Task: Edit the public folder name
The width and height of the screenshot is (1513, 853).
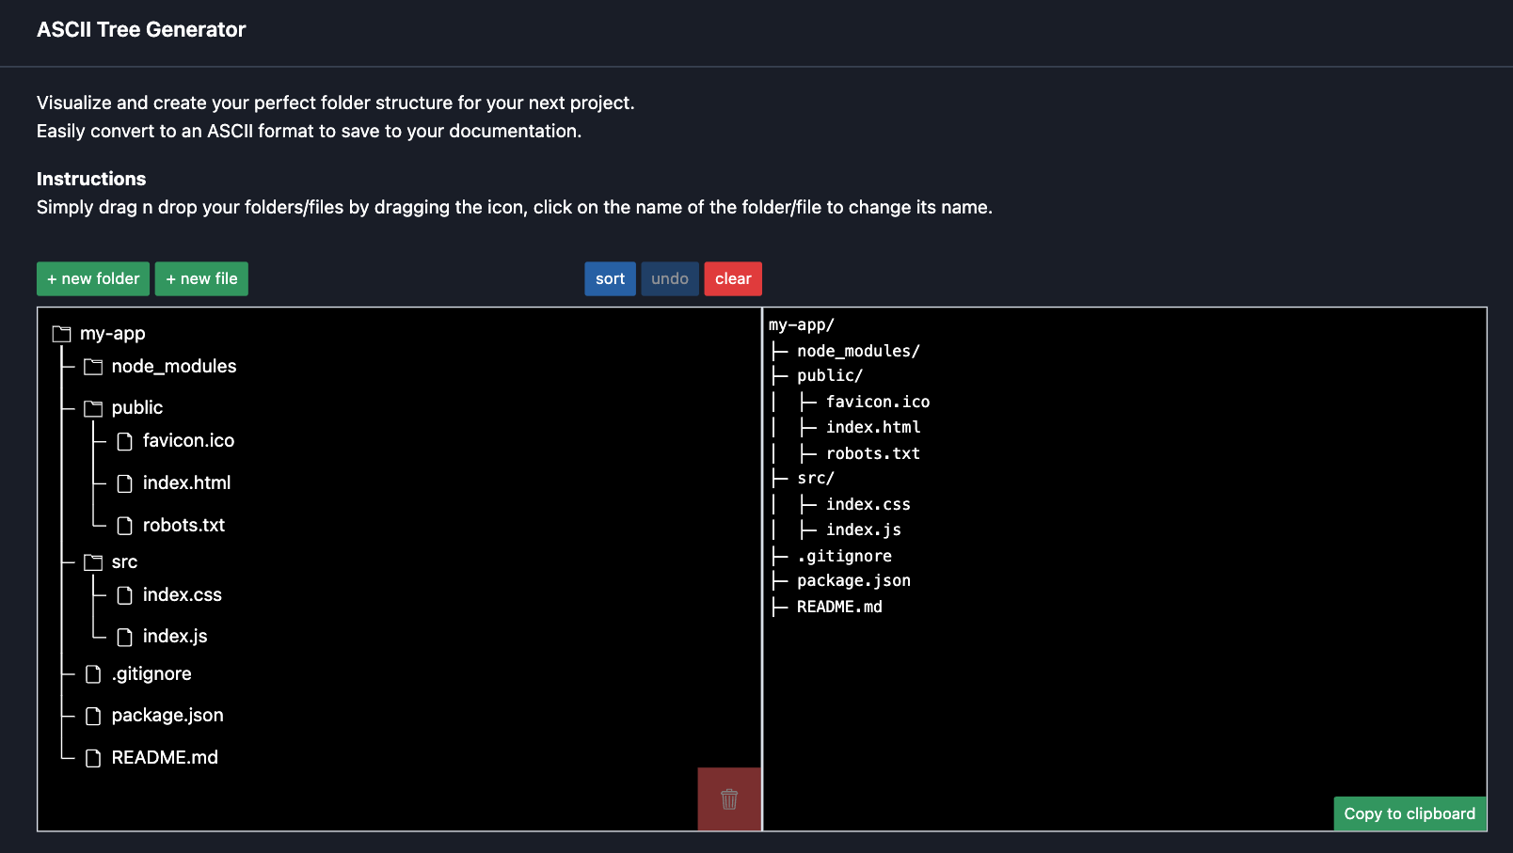Action: [x=137, y=407]
